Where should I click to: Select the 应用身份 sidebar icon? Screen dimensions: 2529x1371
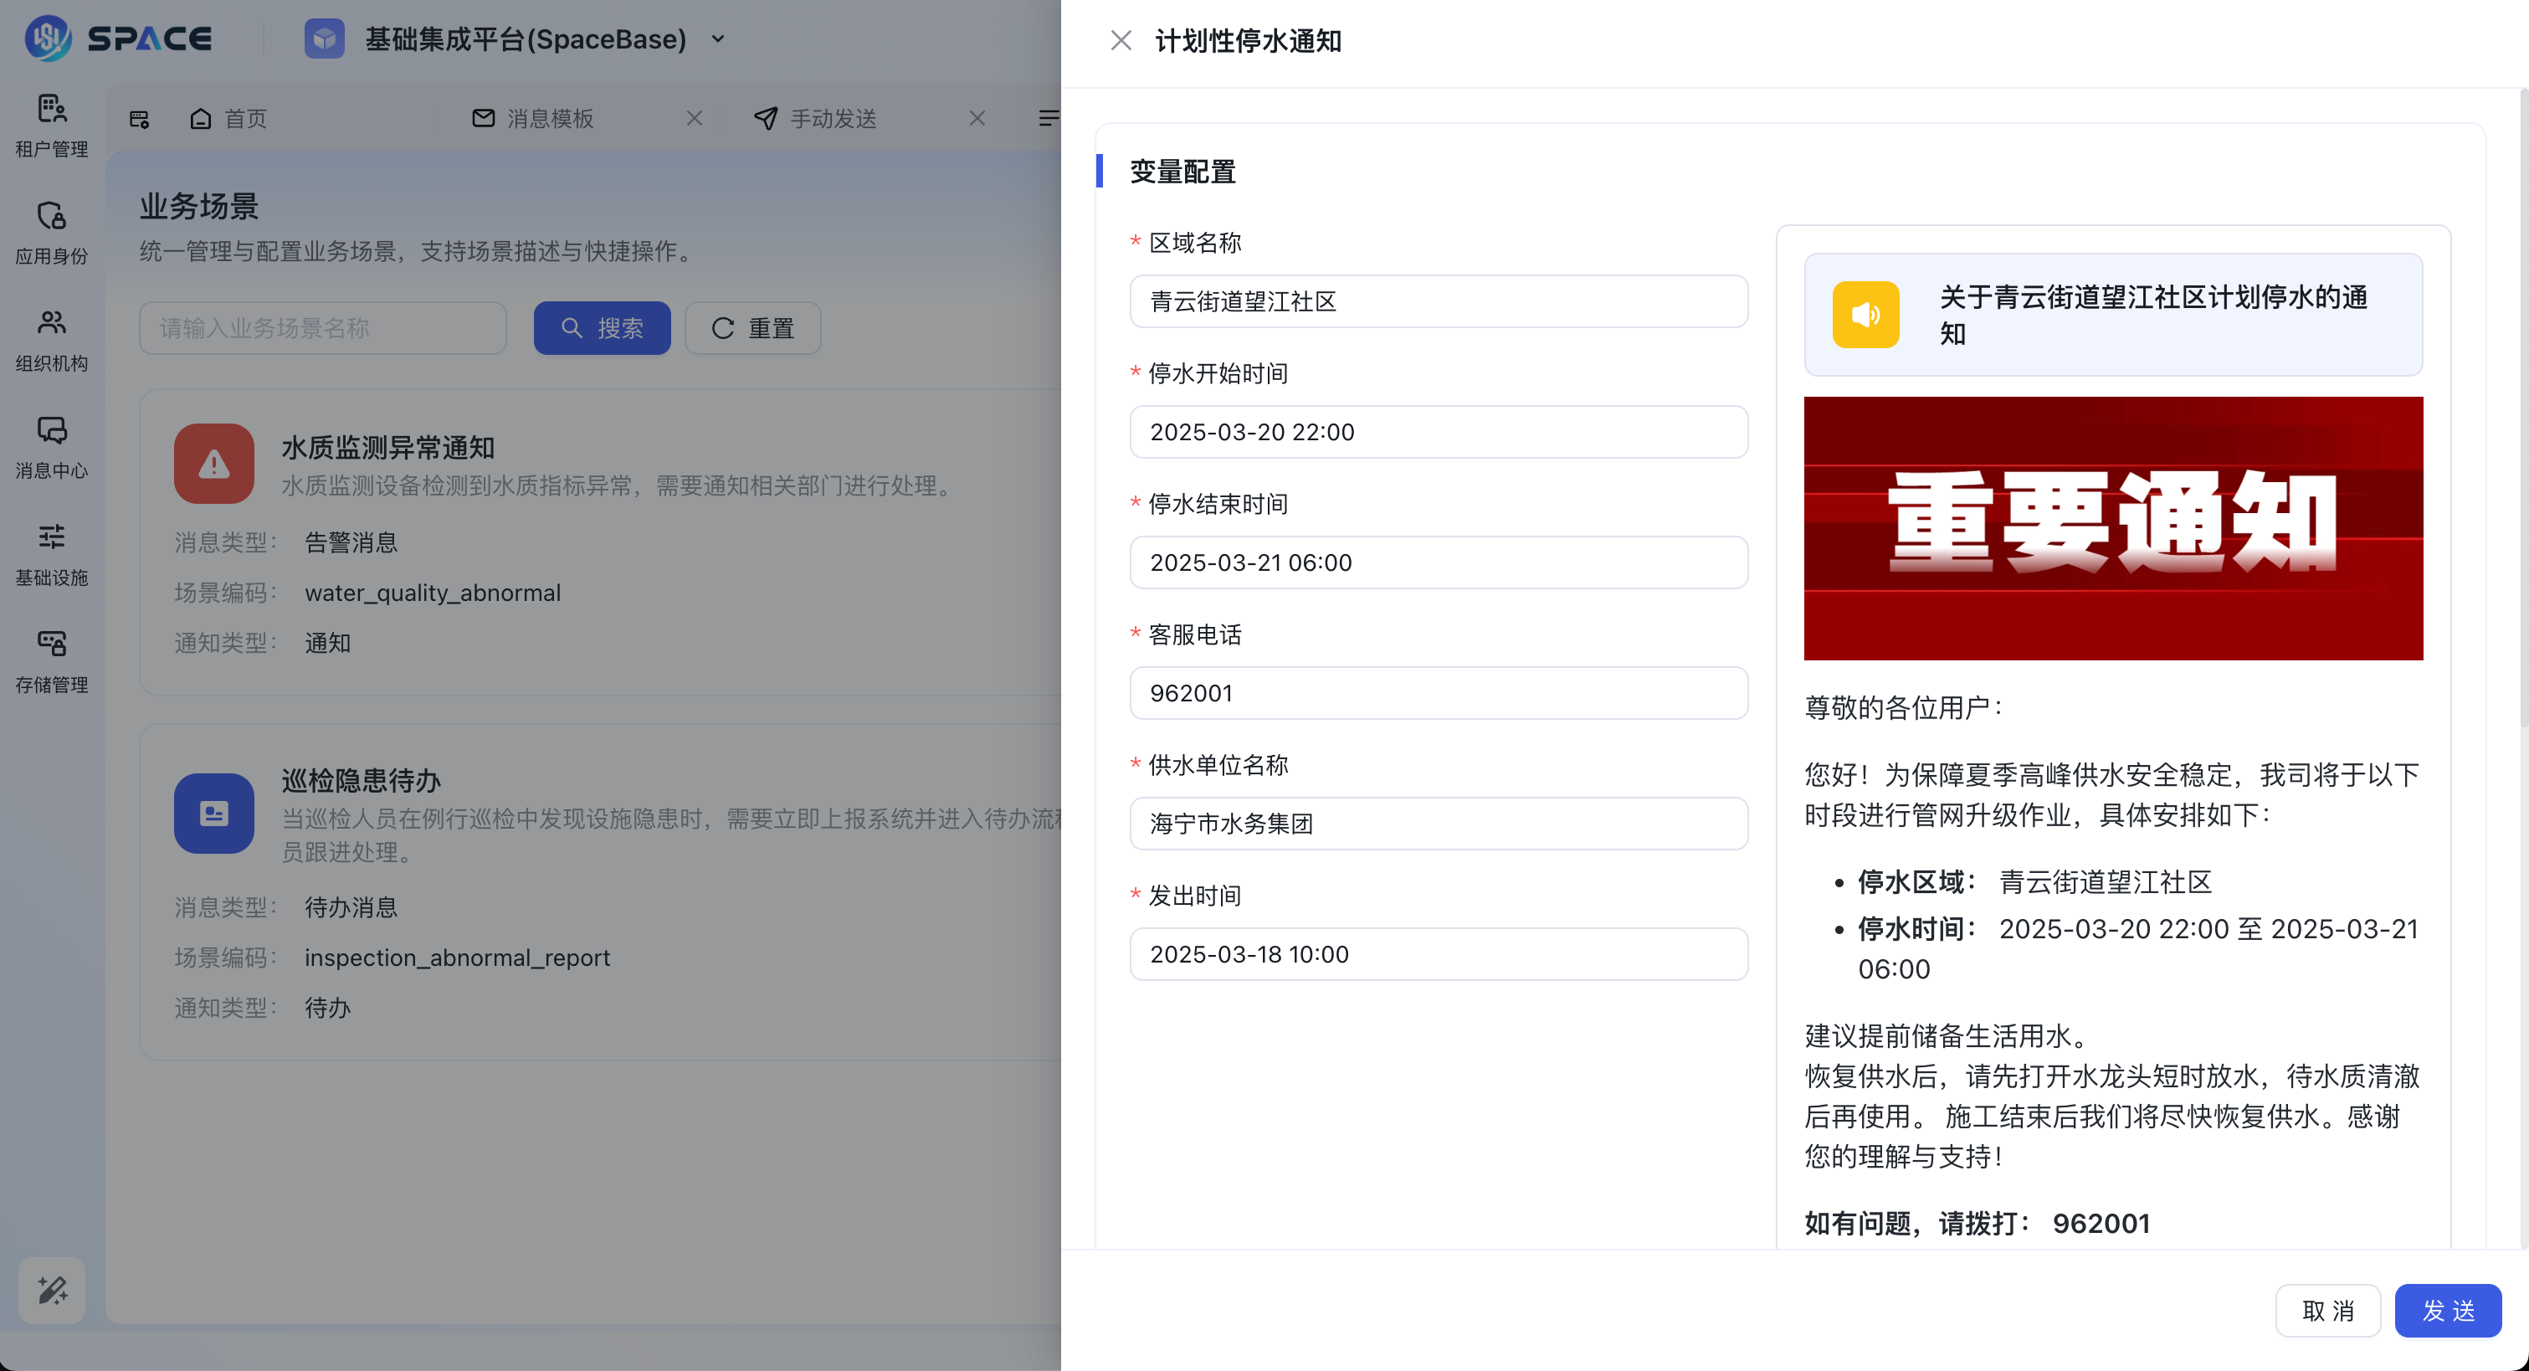50,232
